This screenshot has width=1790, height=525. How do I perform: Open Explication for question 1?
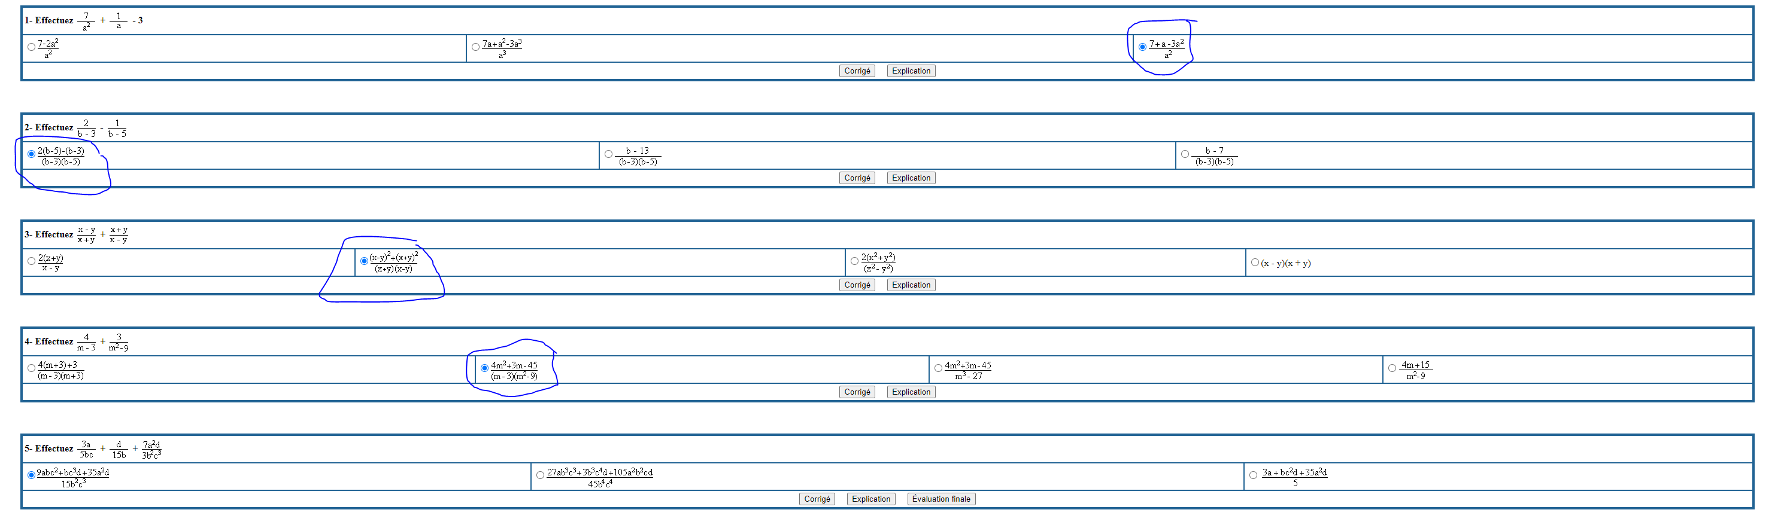[911, 71]
